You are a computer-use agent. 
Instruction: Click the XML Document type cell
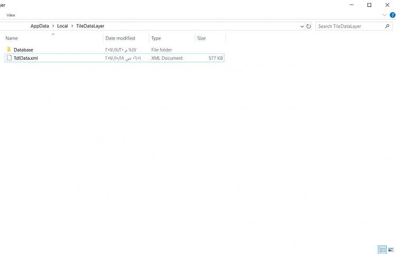167,58
